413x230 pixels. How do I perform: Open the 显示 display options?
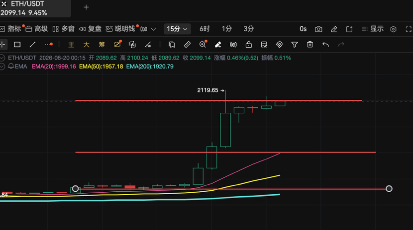coord(373,29)
